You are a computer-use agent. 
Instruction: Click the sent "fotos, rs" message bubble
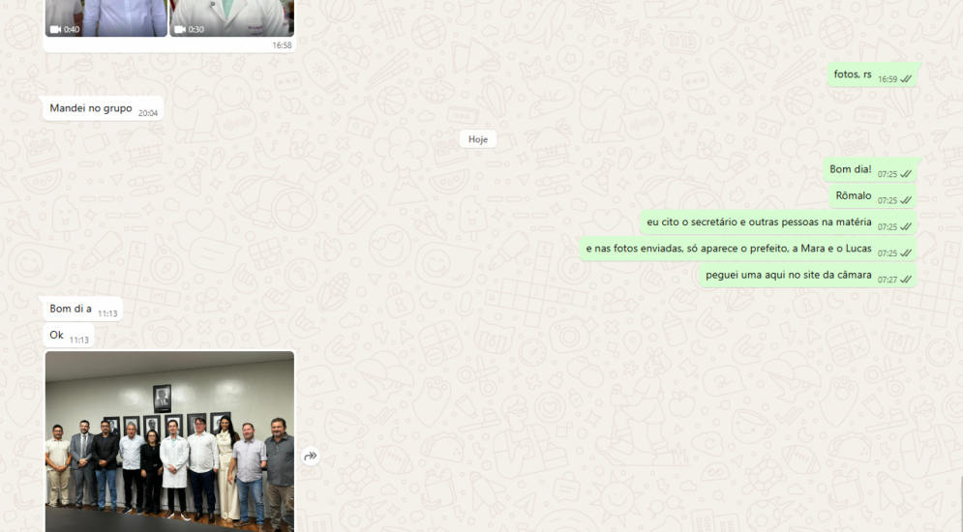[853, 74]
